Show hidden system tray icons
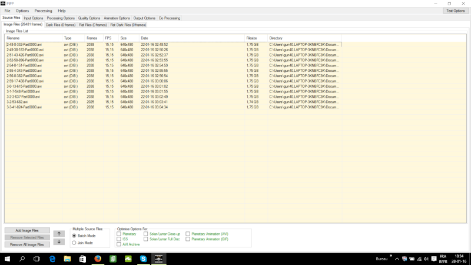 pos(397,259)
